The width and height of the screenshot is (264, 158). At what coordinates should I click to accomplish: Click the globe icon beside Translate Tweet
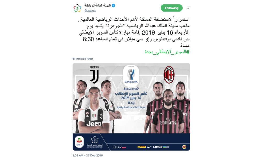point(74,59)
